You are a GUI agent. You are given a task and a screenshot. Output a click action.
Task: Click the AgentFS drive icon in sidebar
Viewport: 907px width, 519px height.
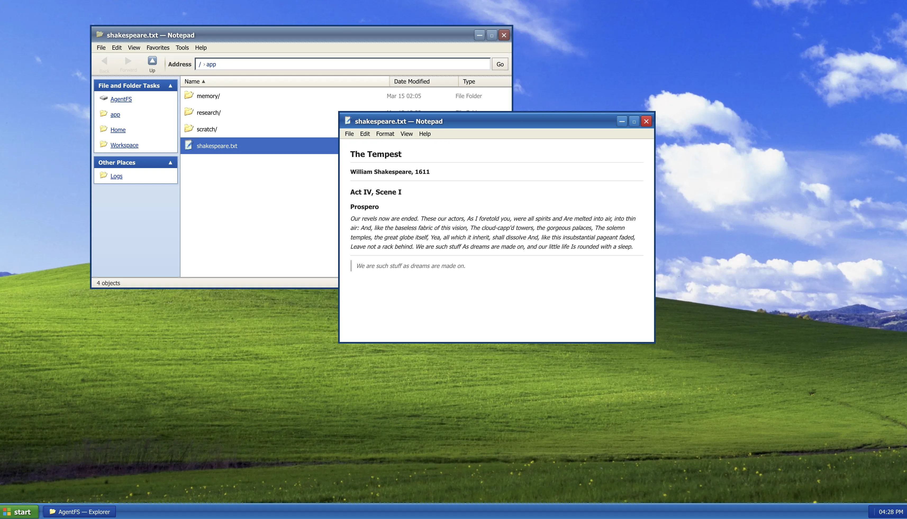point(103,98)
